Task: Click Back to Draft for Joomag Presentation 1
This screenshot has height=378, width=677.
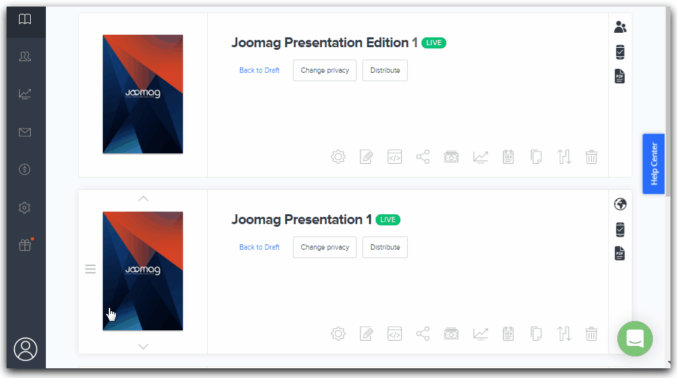Action: pos(259,247)
